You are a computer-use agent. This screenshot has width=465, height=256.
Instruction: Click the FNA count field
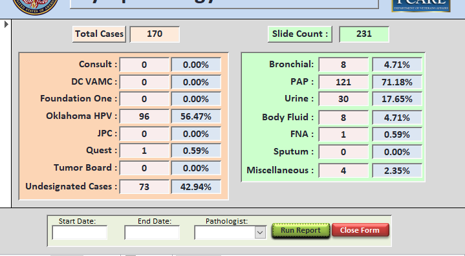coord(343,134)
